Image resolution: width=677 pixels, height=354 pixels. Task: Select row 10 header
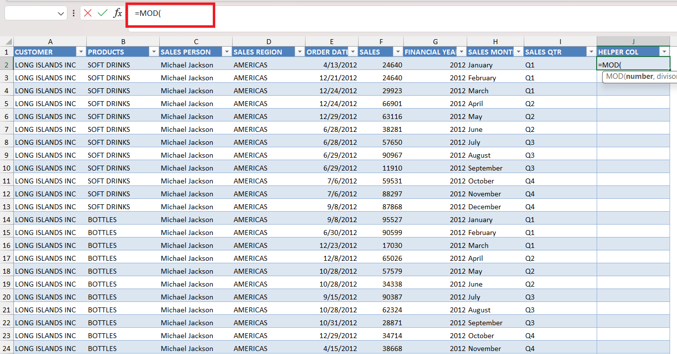(6, 168)
